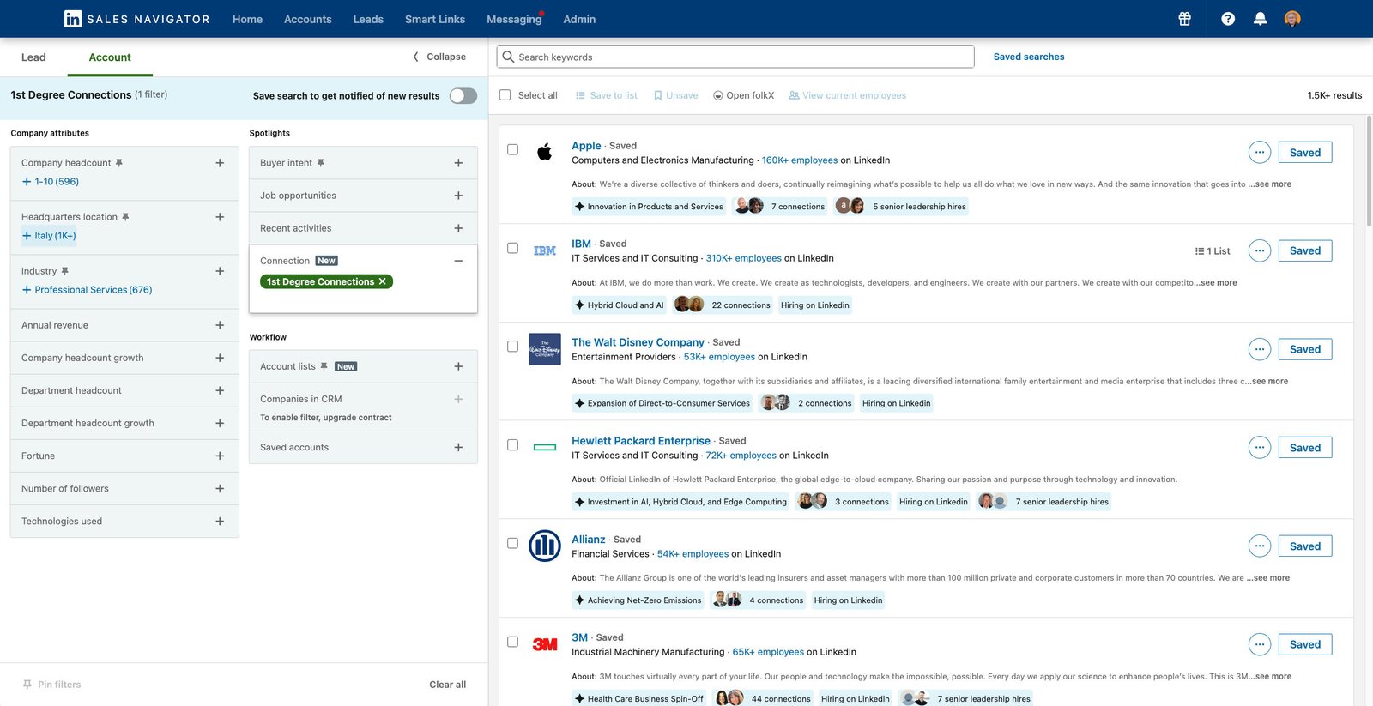The image size is (1373, 706).
Task: Open the help question mark icon
Action: coord(1228,19)
